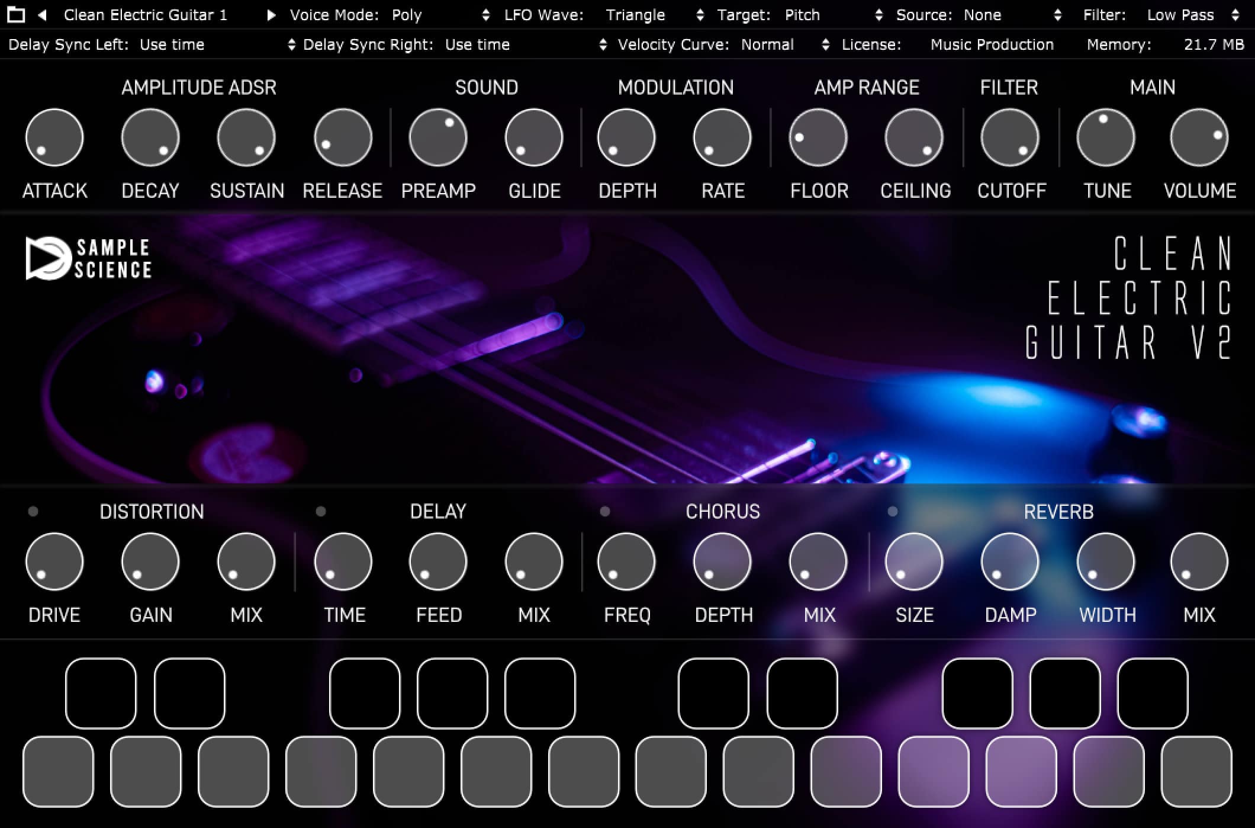Open the preset folder browser icon
The image size is (1255, 828).
pos(16,15)
